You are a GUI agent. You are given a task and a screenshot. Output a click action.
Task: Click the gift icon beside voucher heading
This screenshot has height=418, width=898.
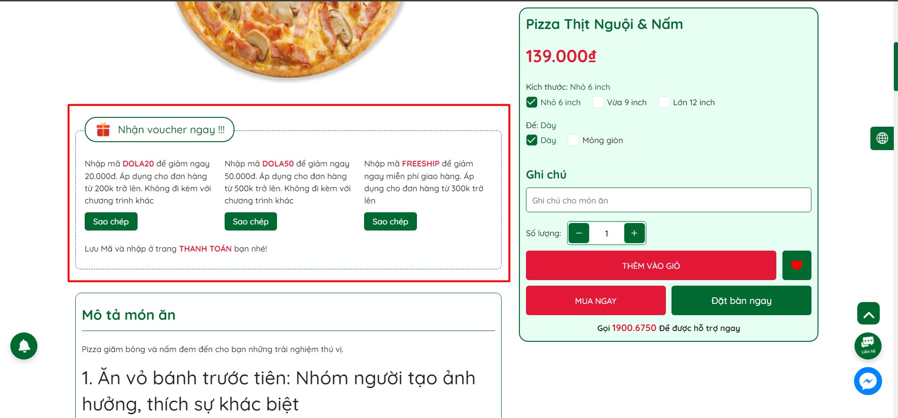[103, 130]
